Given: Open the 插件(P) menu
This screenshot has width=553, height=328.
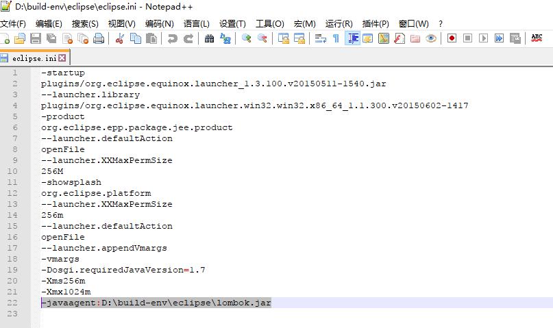Looking at the screenshot, I should [x=376, y=23].
